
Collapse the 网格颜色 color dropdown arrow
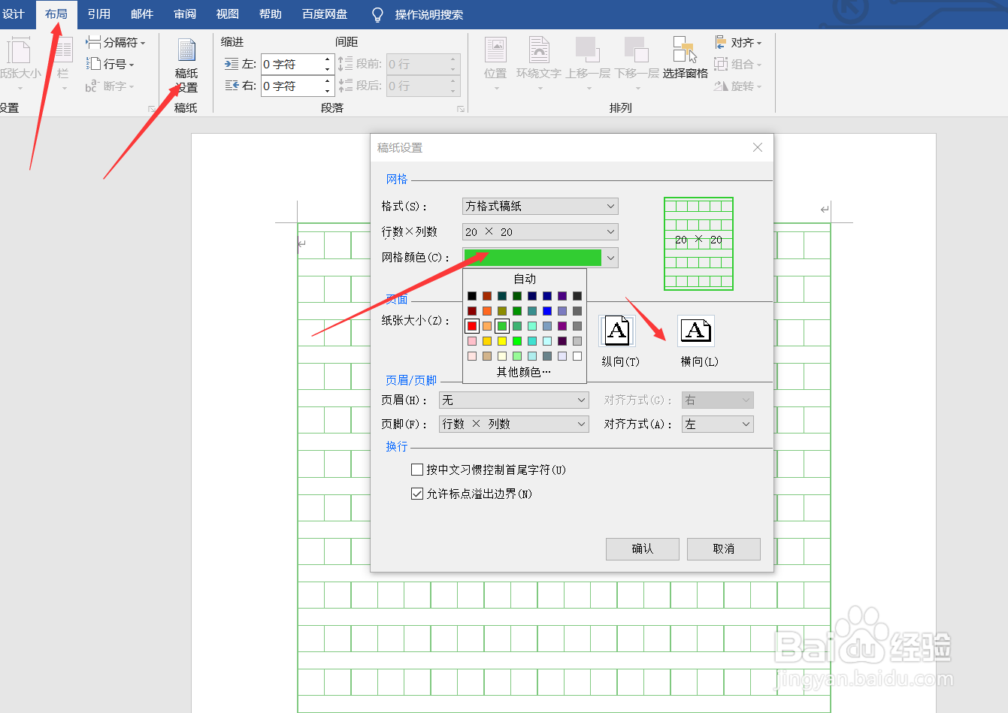610,258
